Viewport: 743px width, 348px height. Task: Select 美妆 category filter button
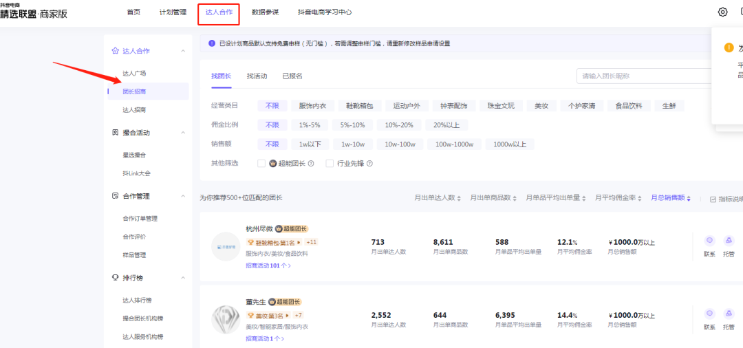coord(541,106)
